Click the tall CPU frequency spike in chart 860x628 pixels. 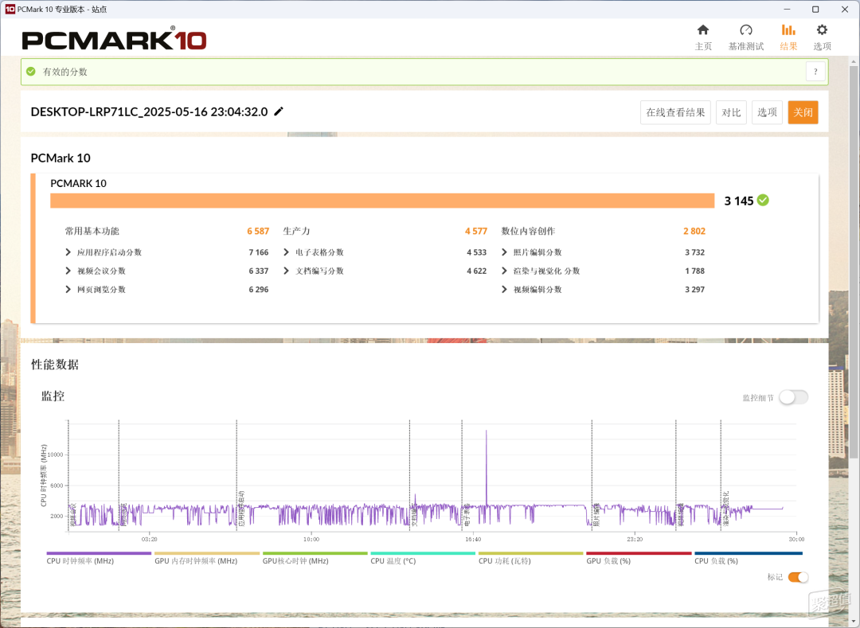point(486,466)
